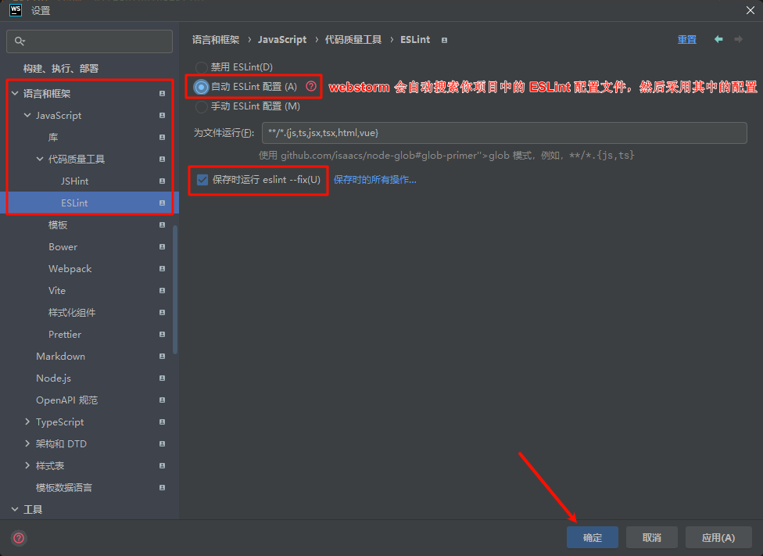Click the back navigation arrow near 重置

[718, 39]
